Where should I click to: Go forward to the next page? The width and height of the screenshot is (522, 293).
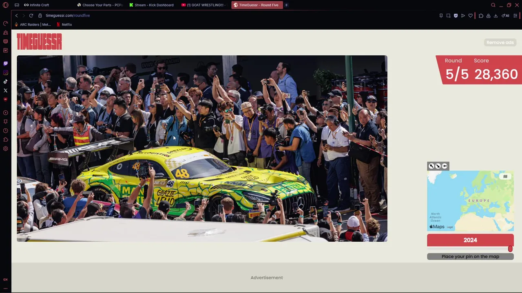[23, 15]
